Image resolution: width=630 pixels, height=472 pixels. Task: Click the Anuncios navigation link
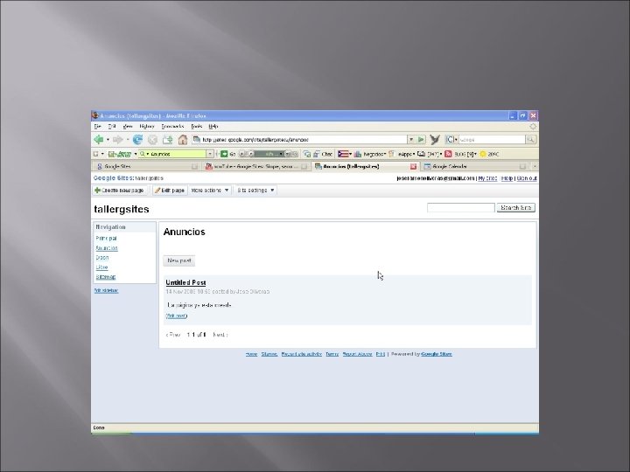coord(107,247)
